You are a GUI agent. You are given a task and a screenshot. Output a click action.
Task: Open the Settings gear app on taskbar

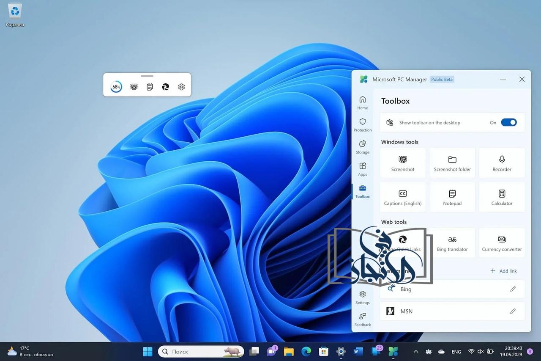tap(341, 351)
